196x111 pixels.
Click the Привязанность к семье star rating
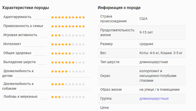click(68, 26)
